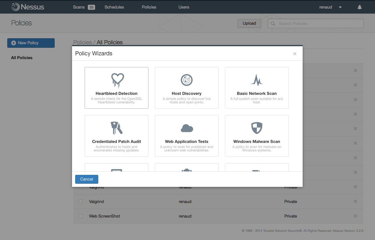Screen dimensions: 375x240
Task: Pick the Host Discovery radar icon
Action: point(186,80)
